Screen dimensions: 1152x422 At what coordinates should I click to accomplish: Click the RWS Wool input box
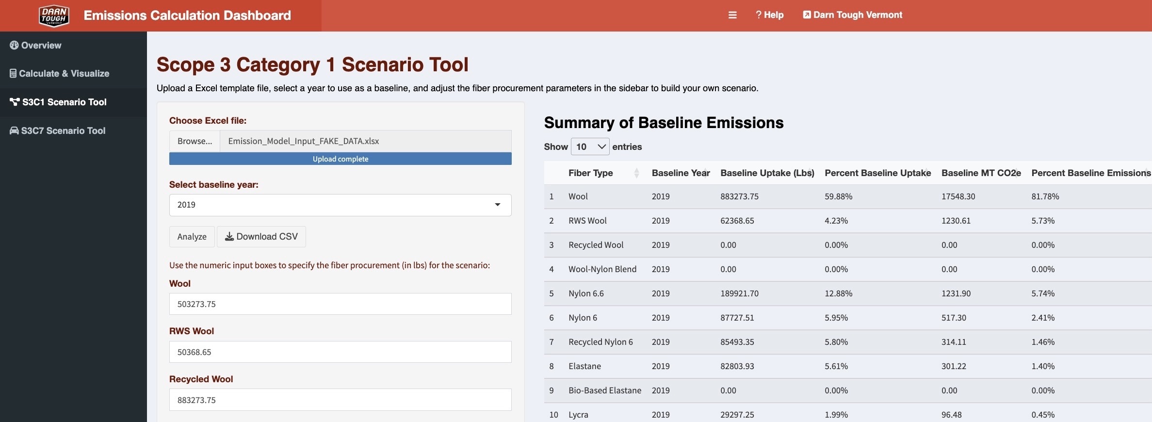pyautogui.click(x=341, y=352)
